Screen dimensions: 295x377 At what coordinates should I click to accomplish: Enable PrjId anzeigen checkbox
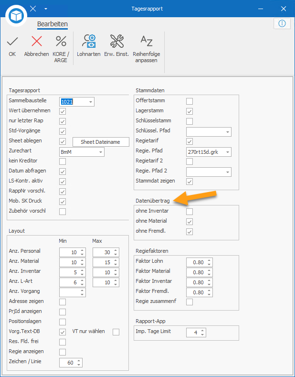[x=63, y=312]
